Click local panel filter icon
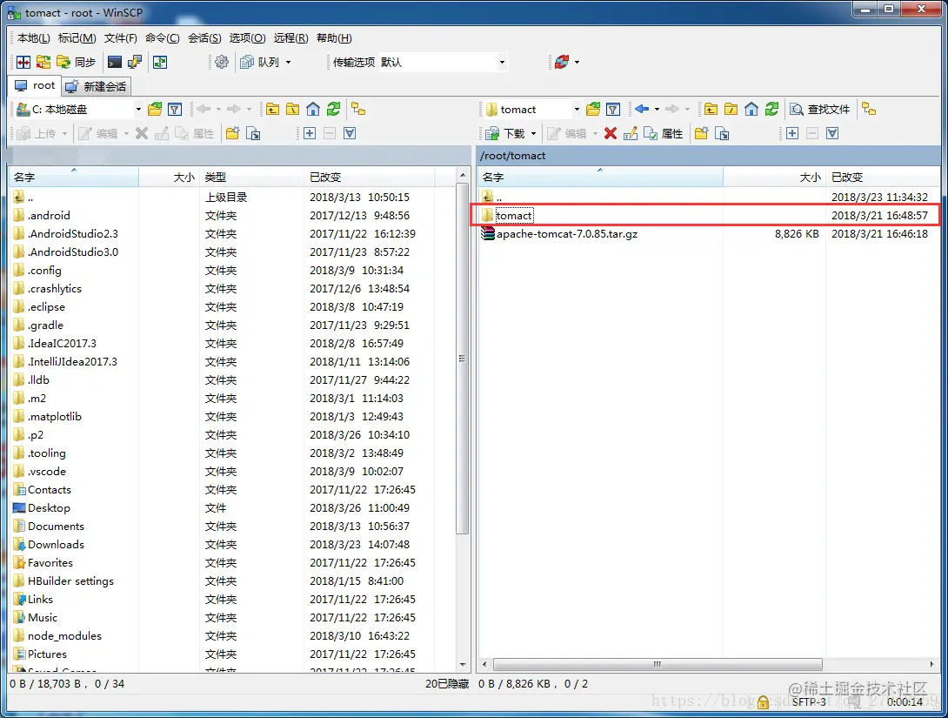The image size is (948, 718). click(x=175, y=109)
